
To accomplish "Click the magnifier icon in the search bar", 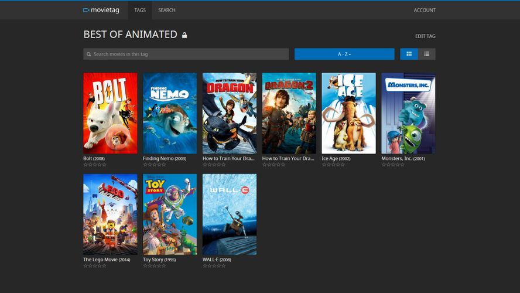I will (x=89, y=54).
